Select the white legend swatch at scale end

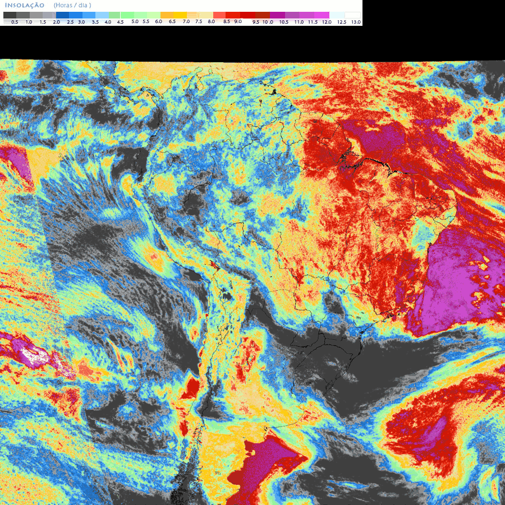[353, 15]
